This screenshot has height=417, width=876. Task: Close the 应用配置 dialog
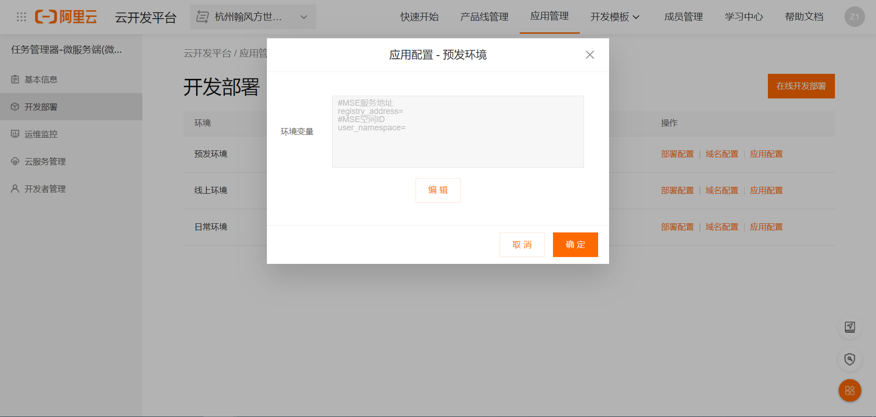(589, 55)
